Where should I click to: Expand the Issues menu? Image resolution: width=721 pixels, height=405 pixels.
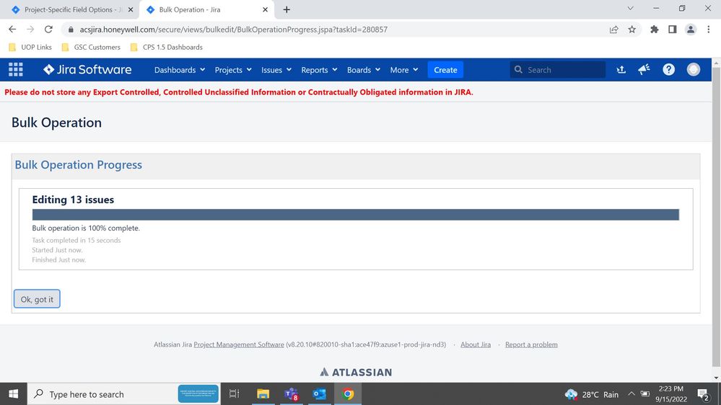(276, 70)
